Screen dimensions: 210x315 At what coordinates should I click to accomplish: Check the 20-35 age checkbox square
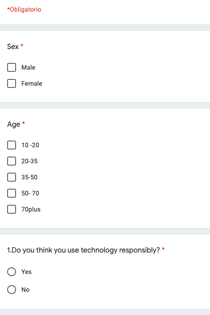pyautogui.click(x=12, y=161)
